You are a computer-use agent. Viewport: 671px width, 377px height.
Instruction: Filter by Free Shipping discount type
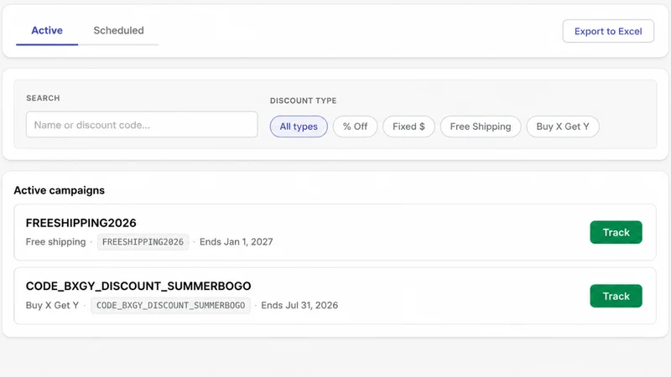481,127
